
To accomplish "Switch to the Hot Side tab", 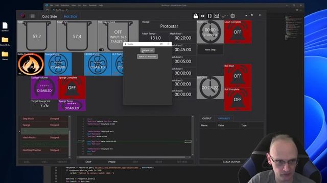I will [x=71, y=16].
